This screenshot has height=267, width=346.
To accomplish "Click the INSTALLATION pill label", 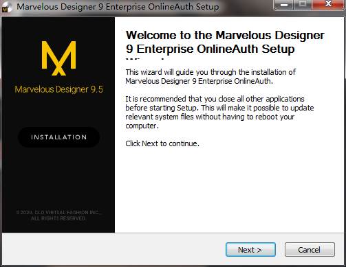I will pos(58,137).
